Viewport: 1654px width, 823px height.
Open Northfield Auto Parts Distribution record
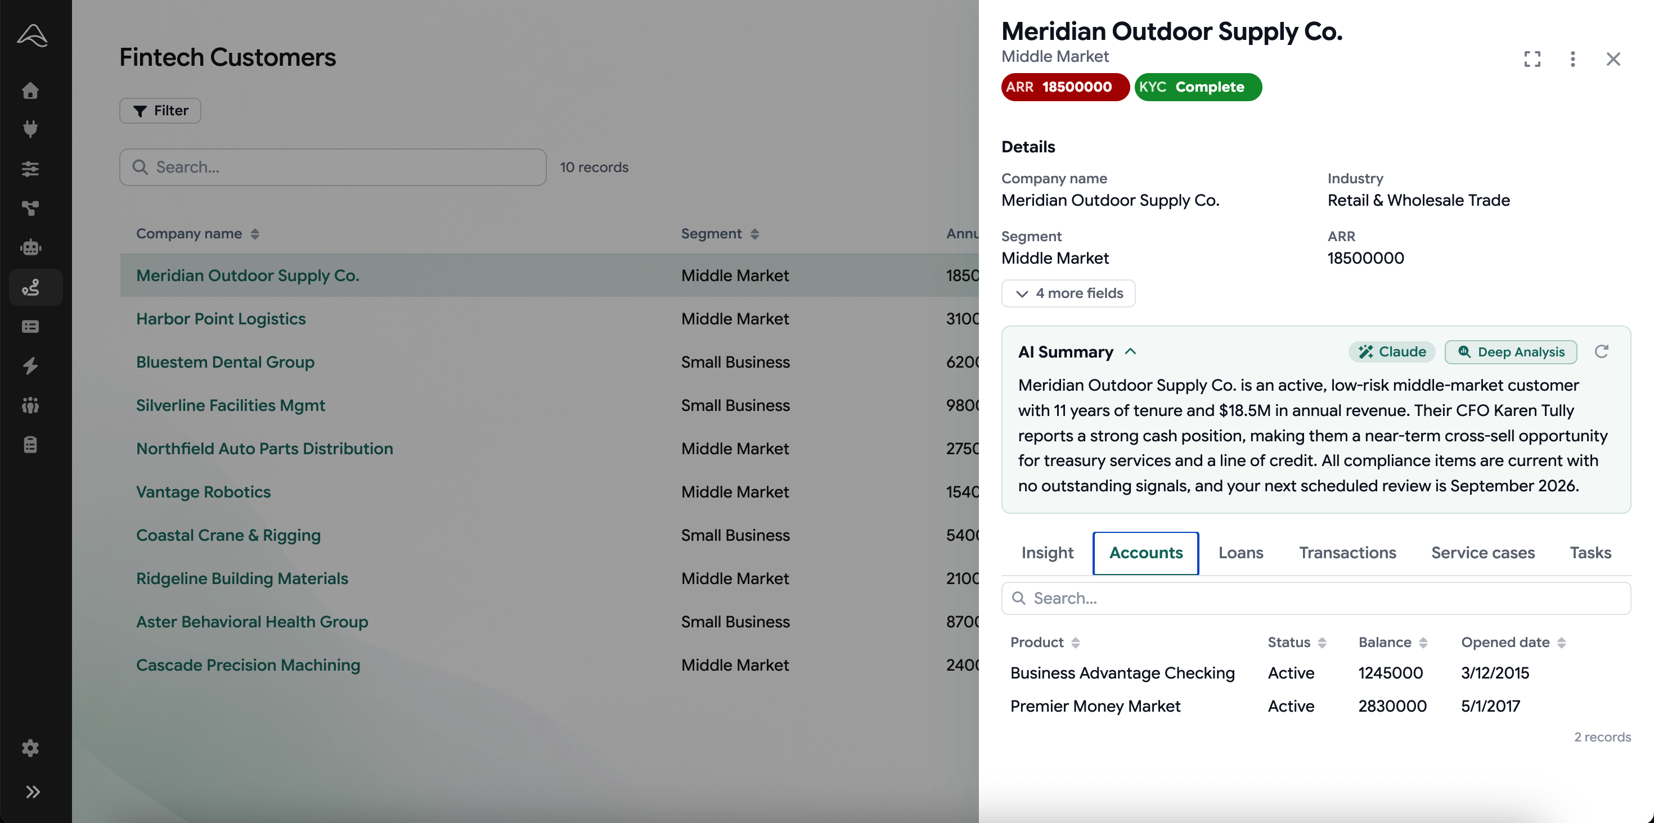[x=264, y=449]
